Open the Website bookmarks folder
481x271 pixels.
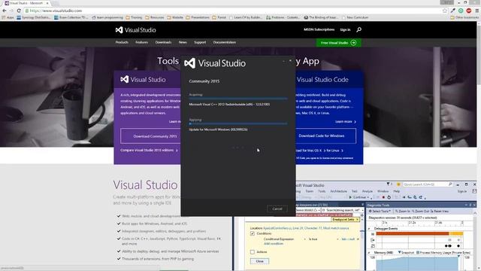click(x=175, y=17)
